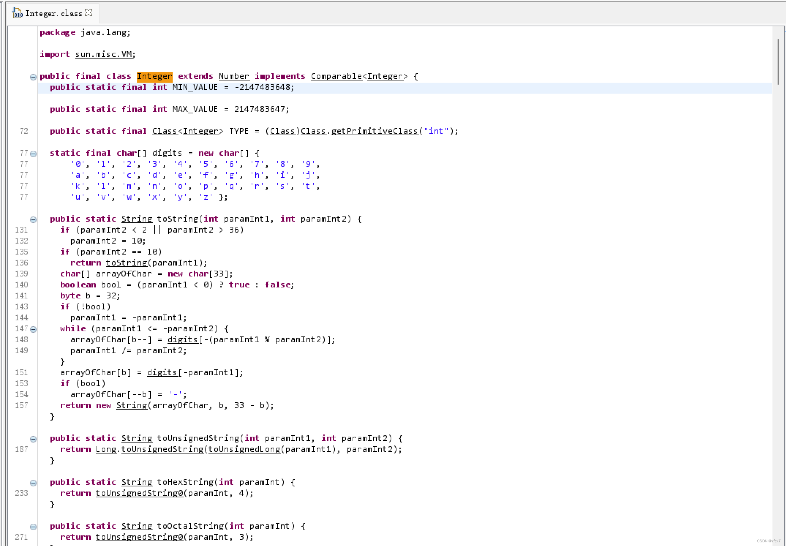Collapse the Integer class declaration fold marker
Image resolution: width=786 pixels, height=546 pixels.
pos(33,77)
